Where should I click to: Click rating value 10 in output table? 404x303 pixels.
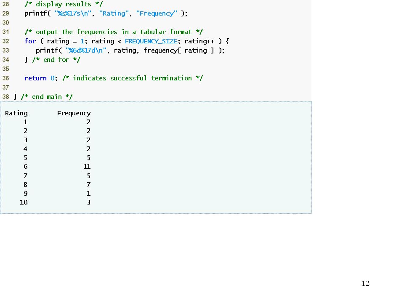[24, 202]
